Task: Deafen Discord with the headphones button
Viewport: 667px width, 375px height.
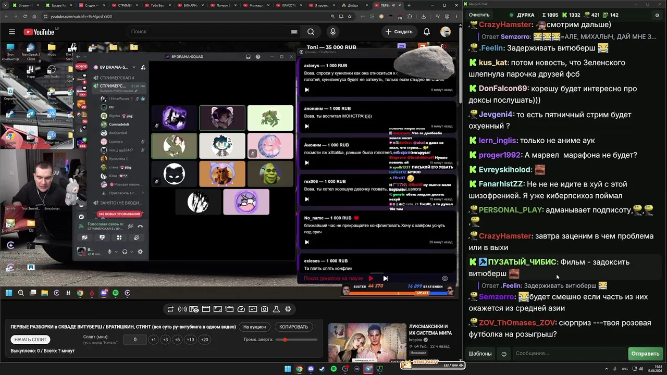Action: [x=125, y=252]
